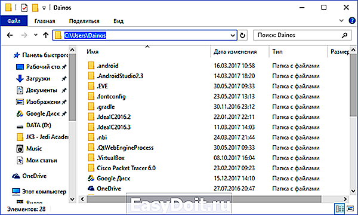Open the Поделиться ribbon tab
The width and height of the screenshot is (358, 215).
(x=84, y=21)
